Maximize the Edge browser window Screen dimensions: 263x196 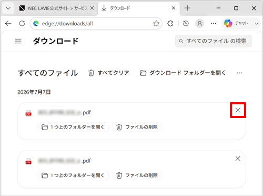coord(236,8)
